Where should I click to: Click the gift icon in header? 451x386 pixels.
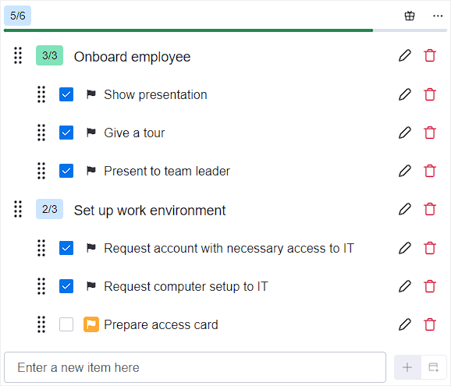pyautogui.click(x=410, y=16)
